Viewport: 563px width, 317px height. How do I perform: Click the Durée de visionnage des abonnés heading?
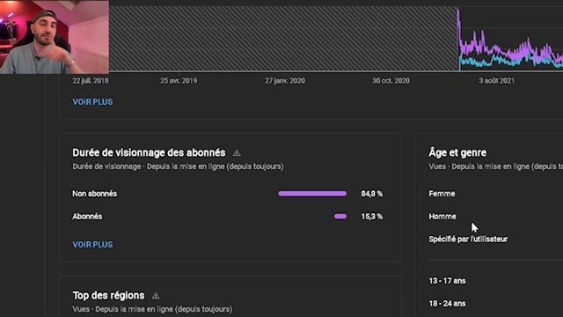pos(149,152)
